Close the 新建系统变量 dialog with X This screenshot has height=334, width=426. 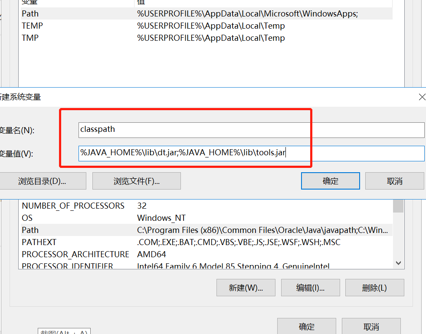(422, 97)
